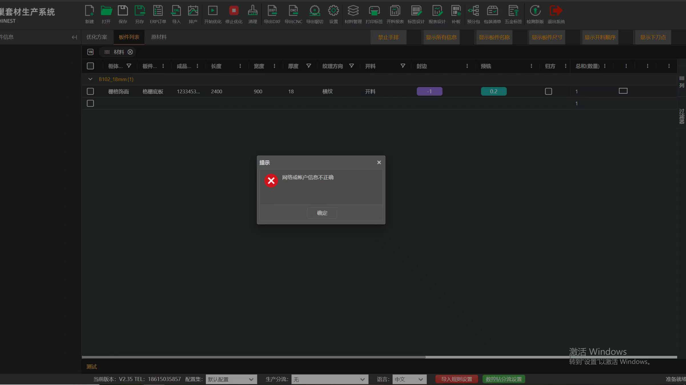686x385 pixels.
Task: Check the 栅格饰面 row checkbox
Action: [90, 91]
